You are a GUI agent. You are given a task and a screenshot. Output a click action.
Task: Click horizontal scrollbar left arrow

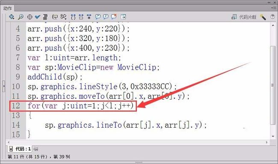(x=8, y=142)
